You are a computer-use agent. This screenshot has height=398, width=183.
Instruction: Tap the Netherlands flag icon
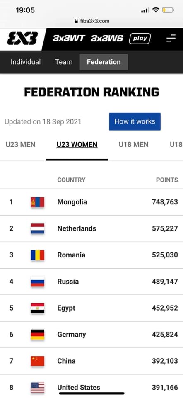pyautogui.click(x=38, y=228)
